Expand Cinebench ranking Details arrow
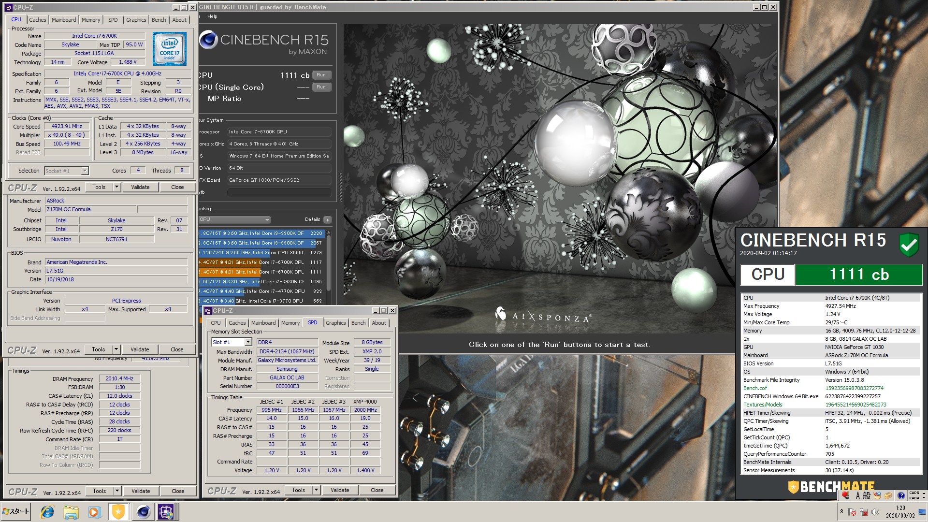This screenshot has width=928, height=522. click(328, 219)
